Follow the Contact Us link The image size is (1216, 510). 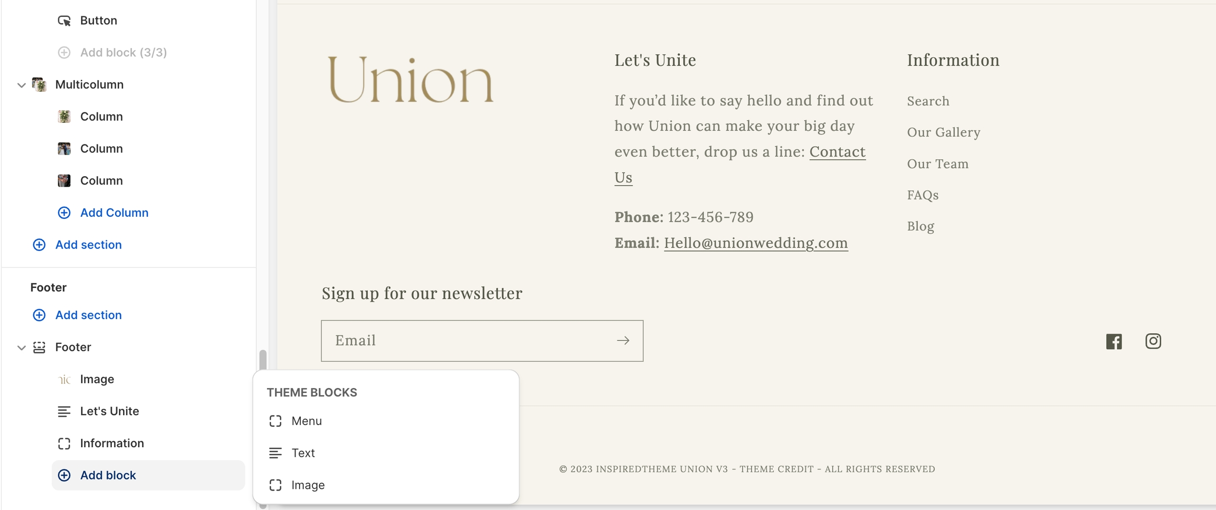click(837, 152)
